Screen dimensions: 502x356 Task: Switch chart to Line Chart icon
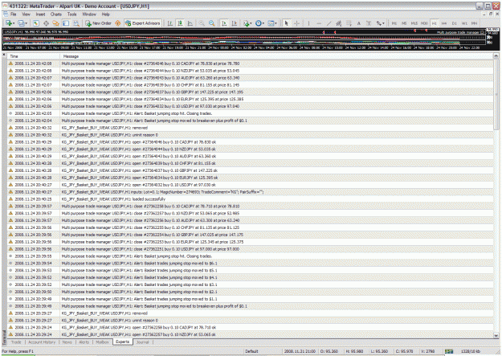pyautogui.click(x=190, y=23)
